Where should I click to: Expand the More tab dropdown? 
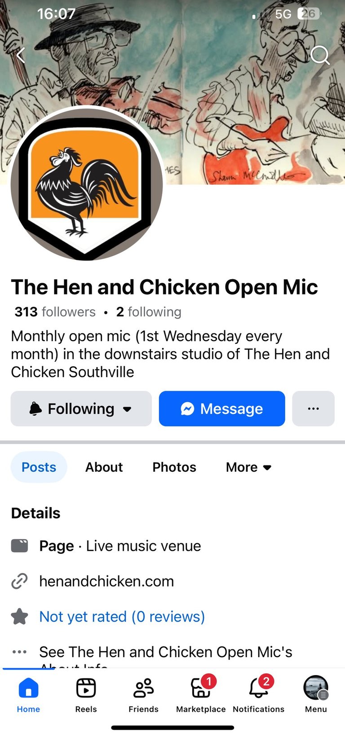(x=249, y=467)
